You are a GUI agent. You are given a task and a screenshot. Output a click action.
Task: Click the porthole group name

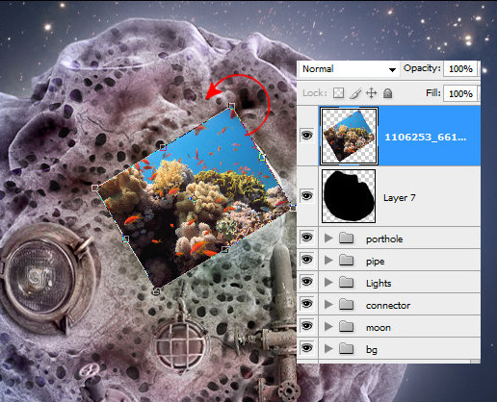click(x=384, y=239)
